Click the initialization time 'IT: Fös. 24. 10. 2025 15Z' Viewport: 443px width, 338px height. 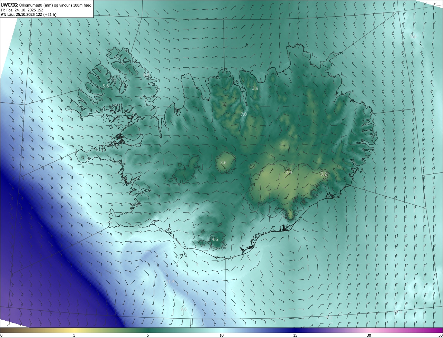[x=22, y=10]
